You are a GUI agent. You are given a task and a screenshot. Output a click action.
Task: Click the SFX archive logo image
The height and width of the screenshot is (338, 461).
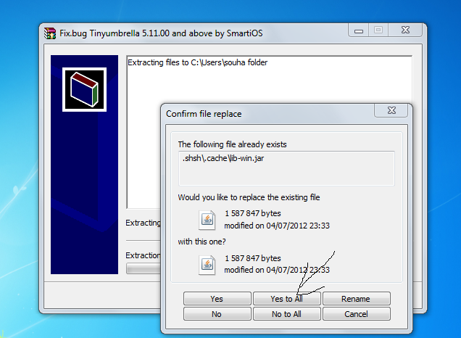[x=84, y=90]
